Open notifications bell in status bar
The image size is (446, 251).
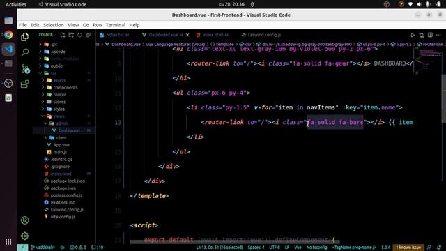pyautogui.click(x=439, y=248)
